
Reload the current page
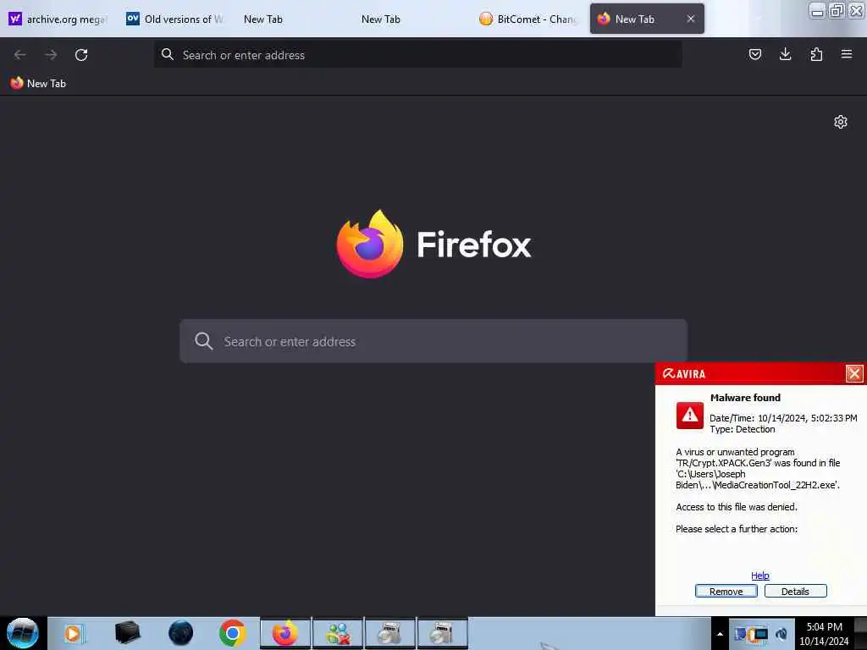pyautogui.click(x=81, y=55)
